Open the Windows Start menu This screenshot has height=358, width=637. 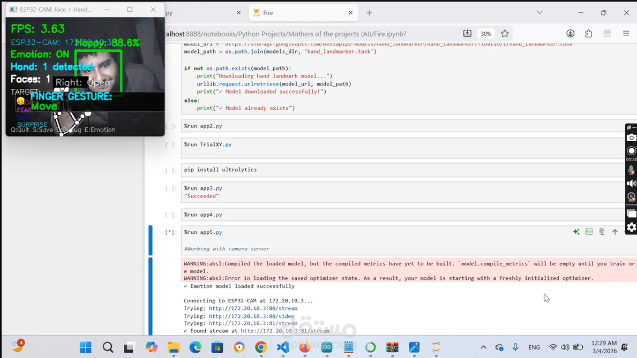pyautogui.click(x=86, y=347)
